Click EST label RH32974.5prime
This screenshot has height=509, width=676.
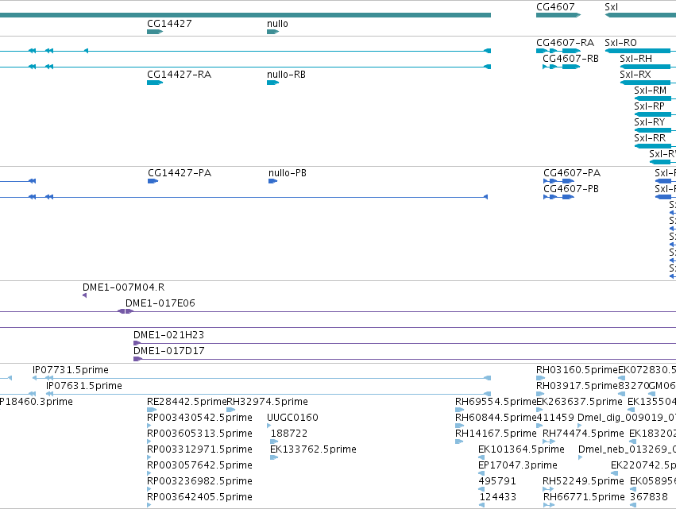point(267,402)
